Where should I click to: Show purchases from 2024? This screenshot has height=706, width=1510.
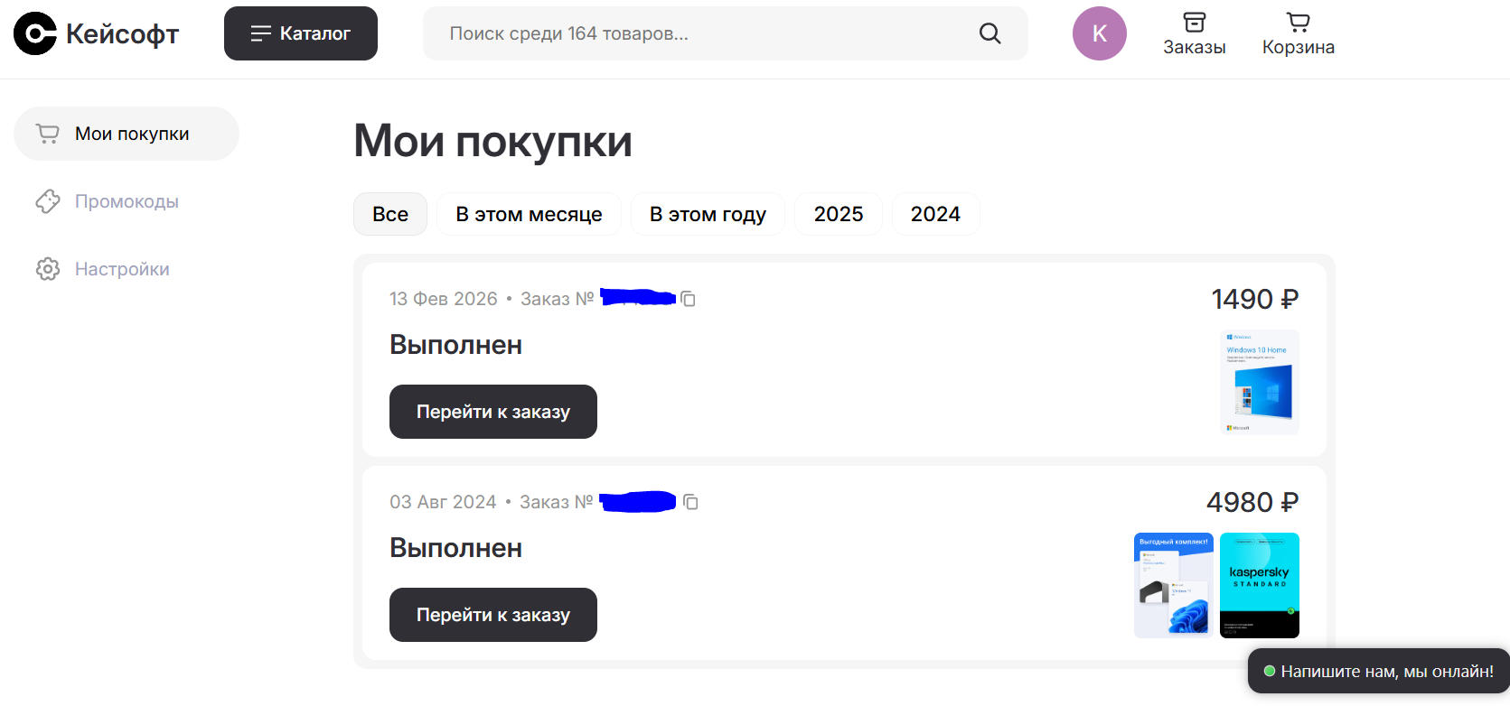(x=935, y=214)
